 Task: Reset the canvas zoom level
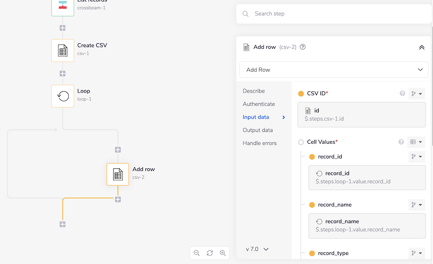pyautogui.click(x=210, y=253)
